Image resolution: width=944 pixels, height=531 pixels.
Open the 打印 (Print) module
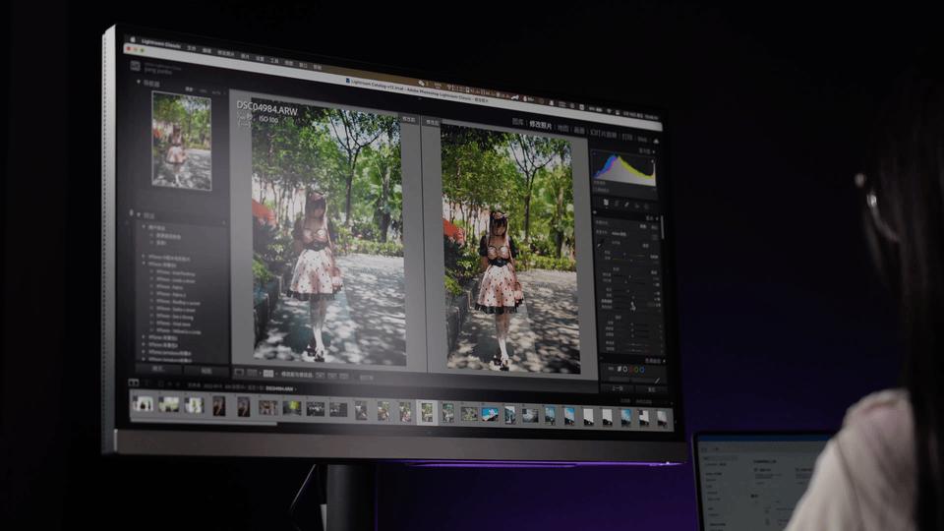point(626,137)
